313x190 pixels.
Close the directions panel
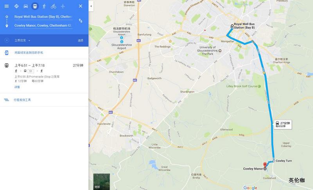tap(81, 6)
